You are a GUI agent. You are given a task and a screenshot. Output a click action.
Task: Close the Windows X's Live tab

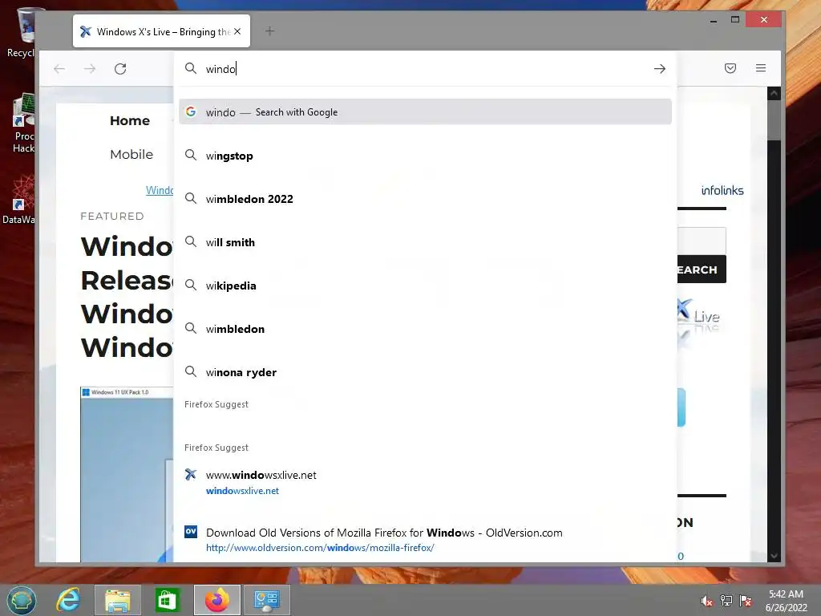click(x=237, y=31)
